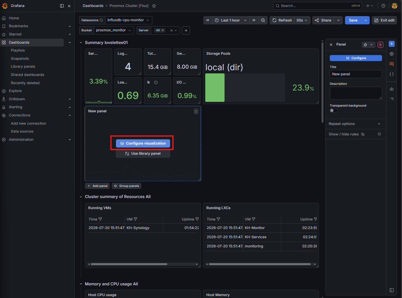Open the Share options arrow
The width and height of the screenshot is (402, 298).
point(338,20)
